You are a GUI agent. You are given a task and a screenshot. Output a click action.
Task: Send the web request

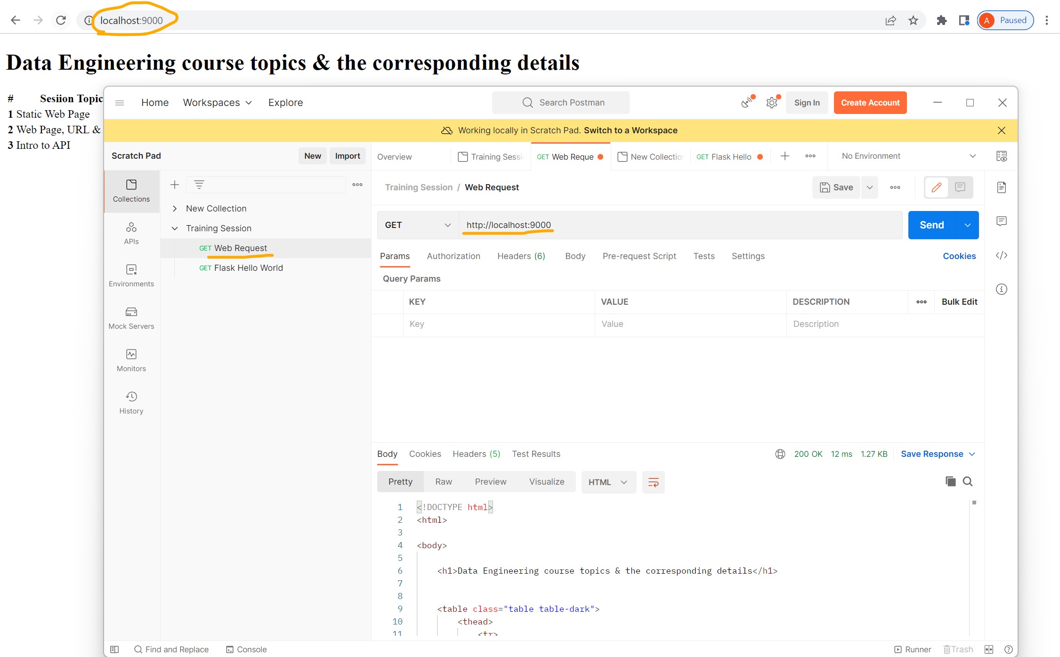931,225
